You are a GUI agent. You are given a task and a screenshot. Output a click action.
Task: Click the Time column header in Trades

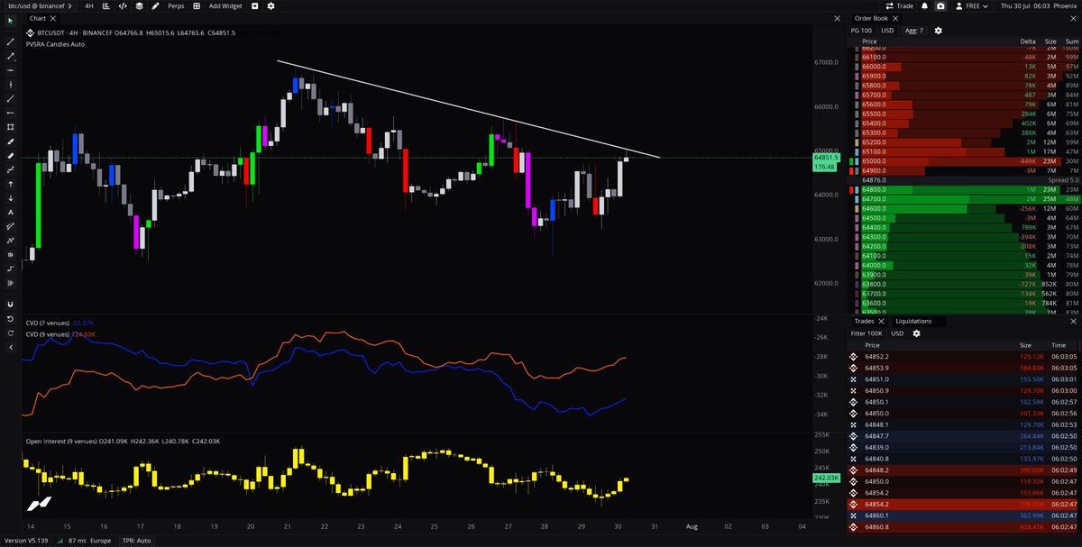tap(1058, 345)
